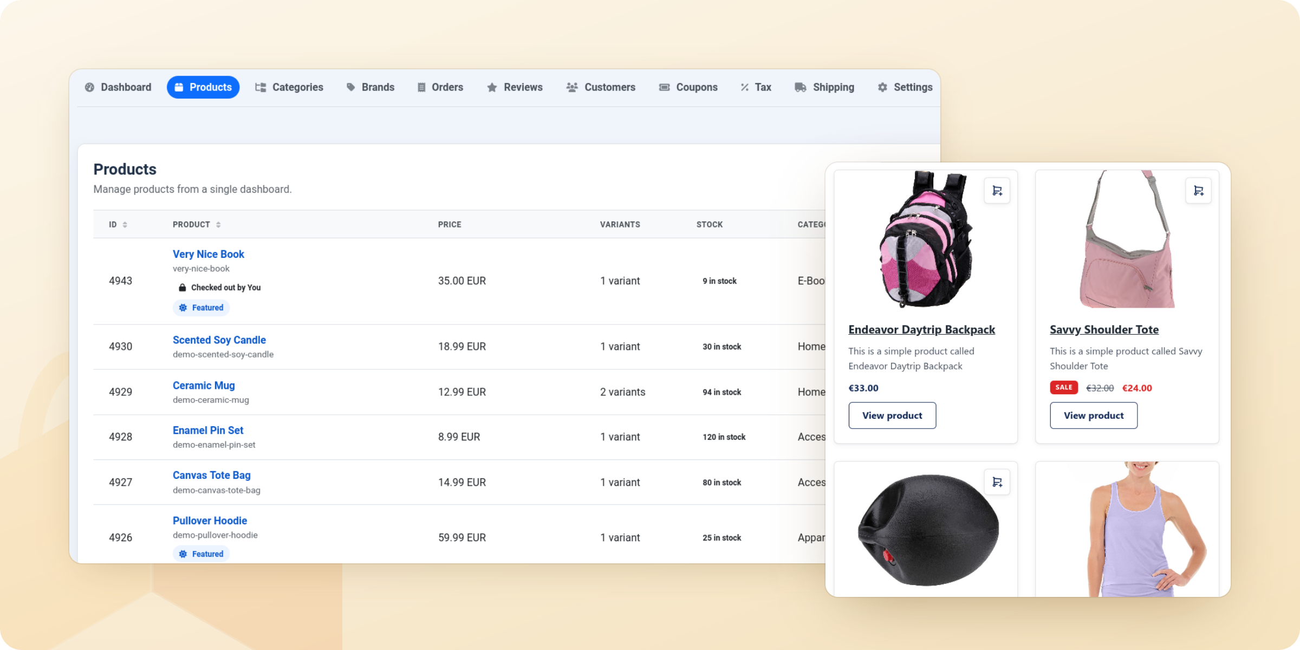The height and width of the screenshot is (650, 1300).
Task: Select the active Products tab
Action: [203, 87]
